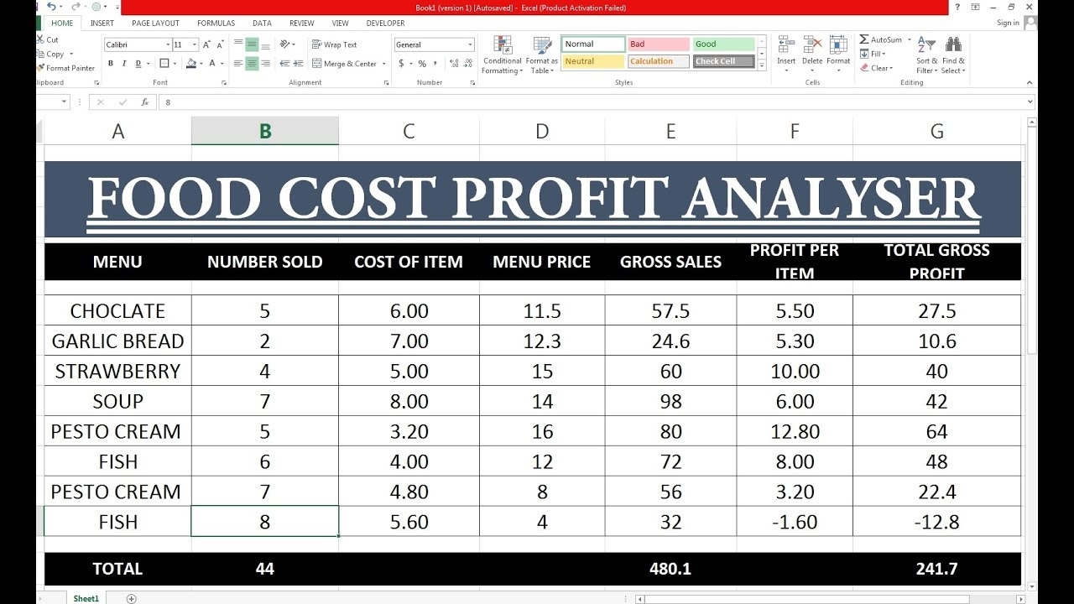
Task: Expand the Font Size dropdown
Action: tap(195, 44)
